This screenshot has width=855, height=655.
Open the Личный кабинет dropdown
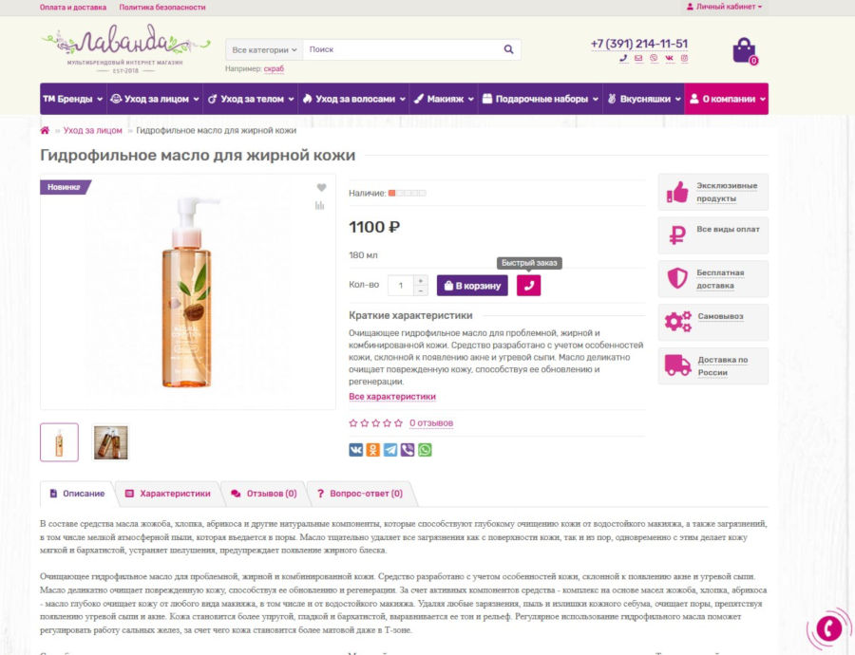[x=724, y=7]
